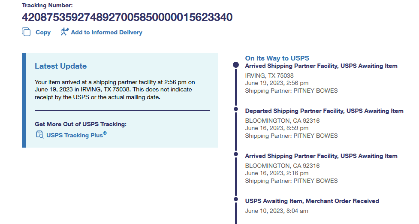Click the long tracking number text
The width and height of the screenshot is (419, 224).
127,17
